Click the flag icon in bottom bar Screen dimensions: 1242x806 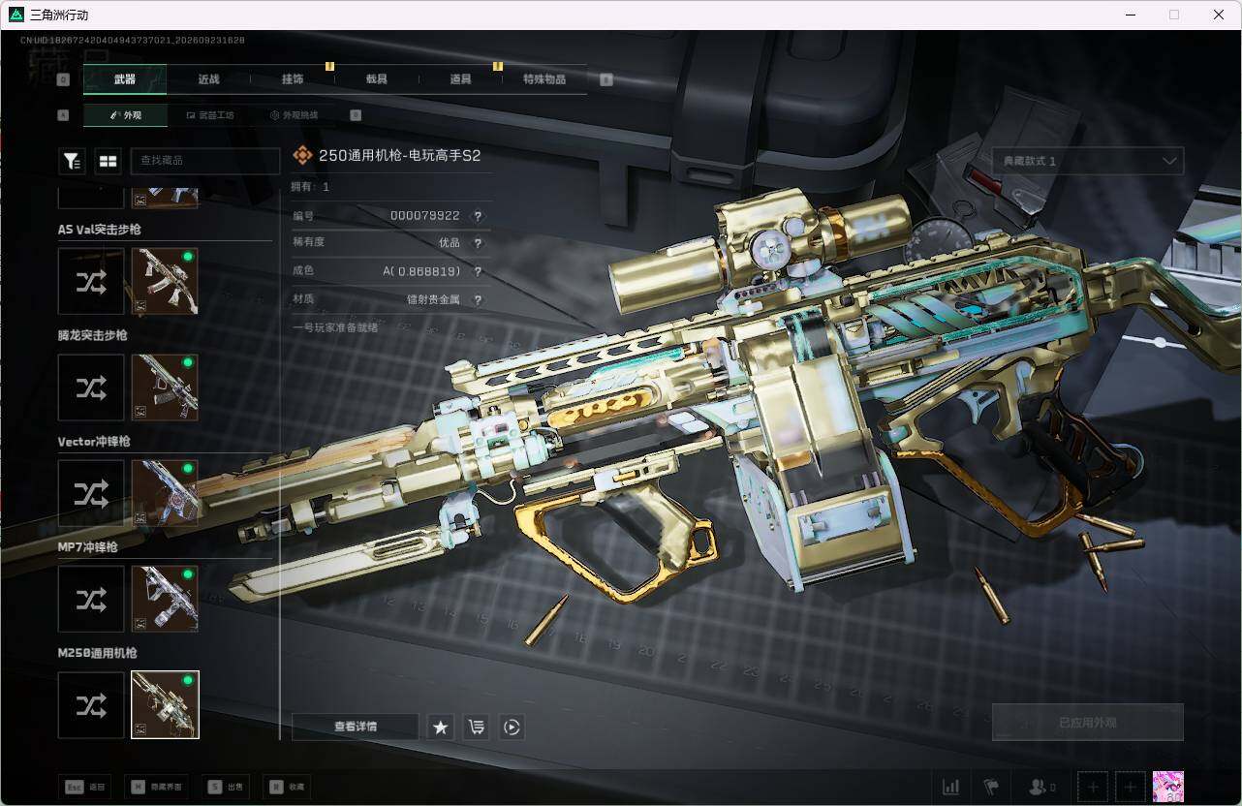tap(990, 787)
